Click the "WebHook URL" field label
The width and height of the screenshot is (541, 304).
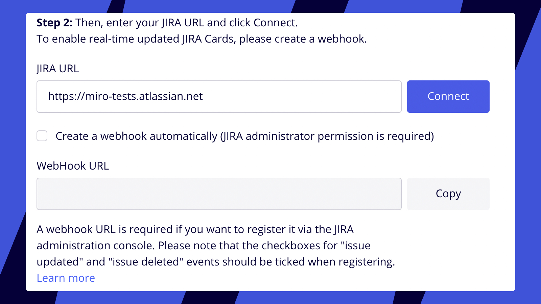tap(73, 166)
